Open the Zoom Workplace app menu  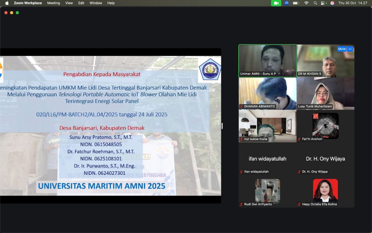point(28,3)
